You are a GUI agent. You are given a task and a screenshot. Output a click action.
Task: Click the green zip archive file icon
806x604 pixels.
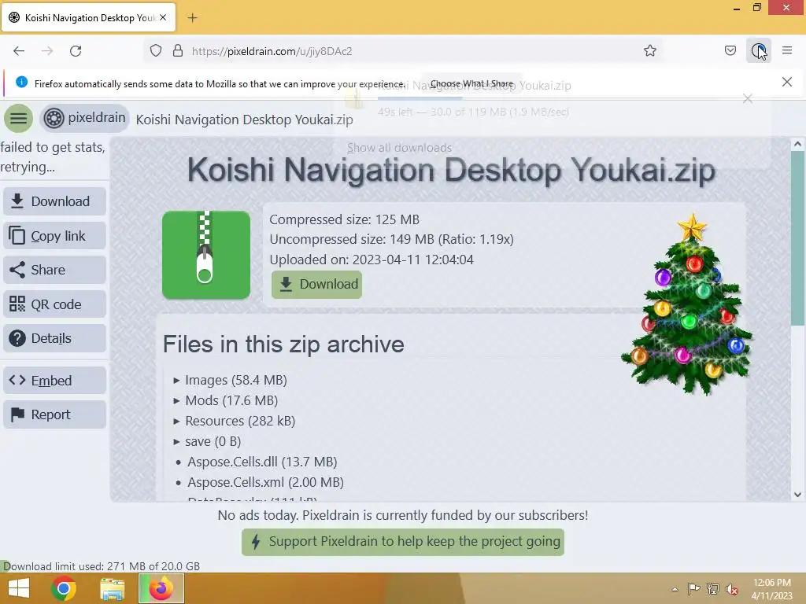tap(206, 255)
